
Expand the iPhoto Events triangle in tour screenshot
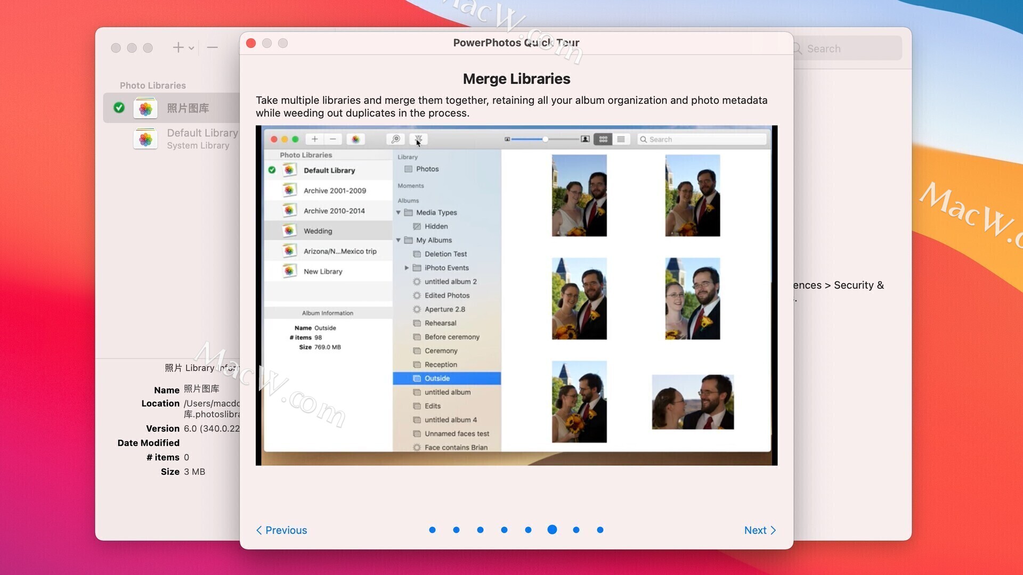[407, 268]
